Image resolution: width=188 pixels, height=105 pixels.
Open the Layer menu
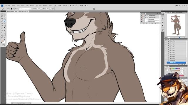[x=18, y=6]
